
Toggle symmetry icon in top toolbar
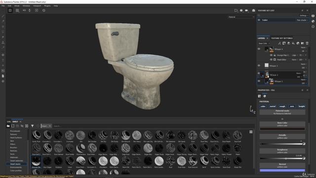click(24, 10)
